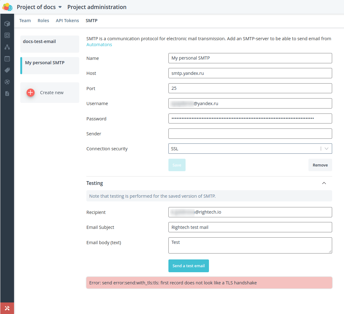Focus the Port field with 25
This screenshot has width=344, height=314.
250,88
